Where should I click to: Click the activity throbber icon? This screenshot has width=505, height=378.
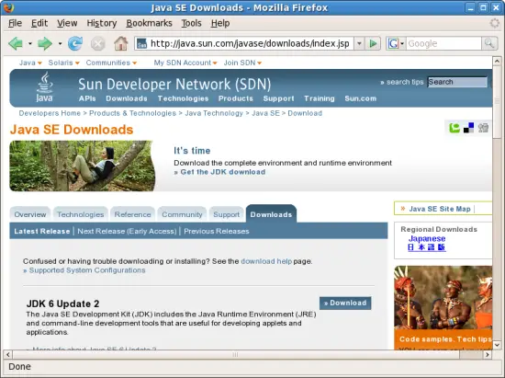click(494, 23)
